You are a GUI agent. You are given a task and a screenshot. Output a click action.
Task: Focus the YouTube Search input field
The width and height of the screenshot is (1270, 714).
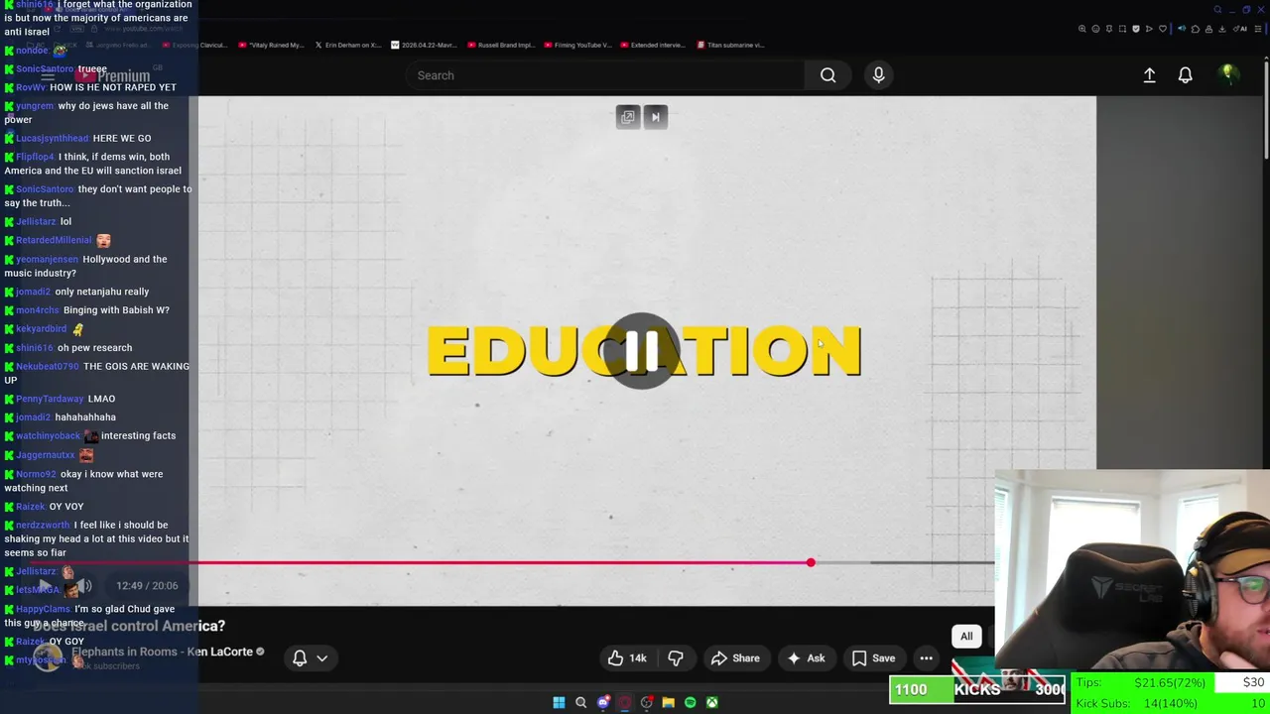coord(605,75)
